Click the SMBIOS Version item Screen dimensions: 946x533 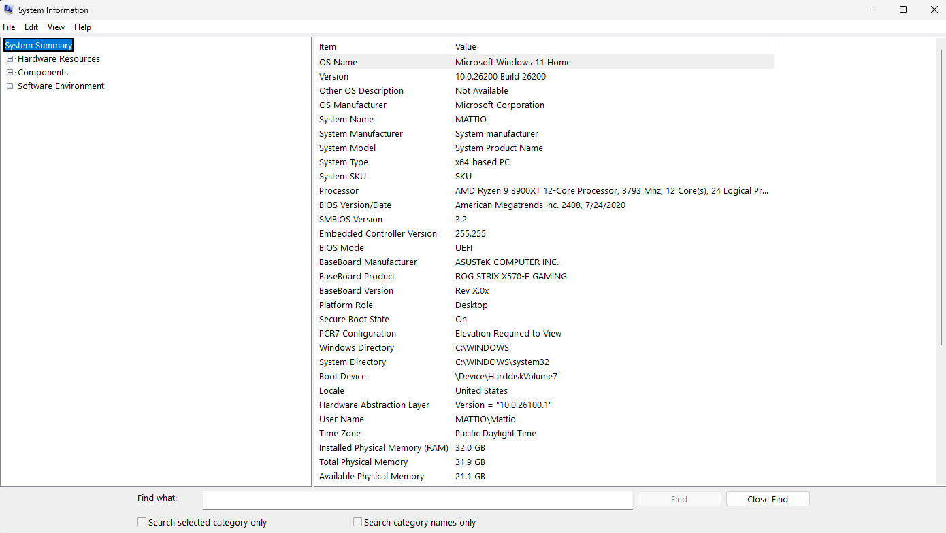click(x=350, y=220)
